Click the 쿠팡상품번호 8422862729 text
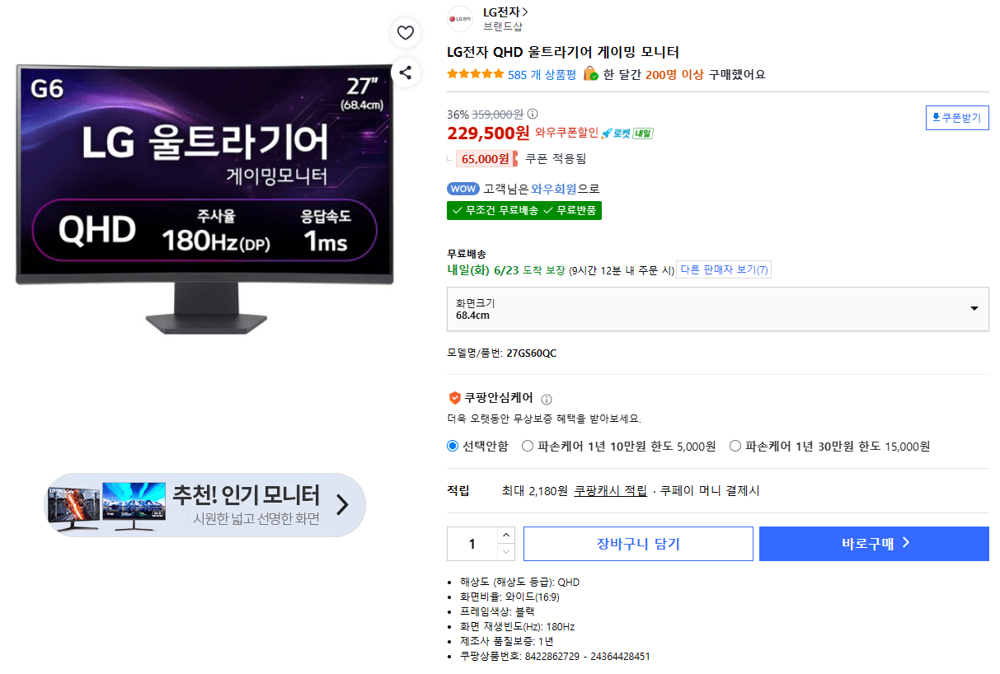Image resolution: width=1000 pixels, height=674 pixels. [555, 657]
